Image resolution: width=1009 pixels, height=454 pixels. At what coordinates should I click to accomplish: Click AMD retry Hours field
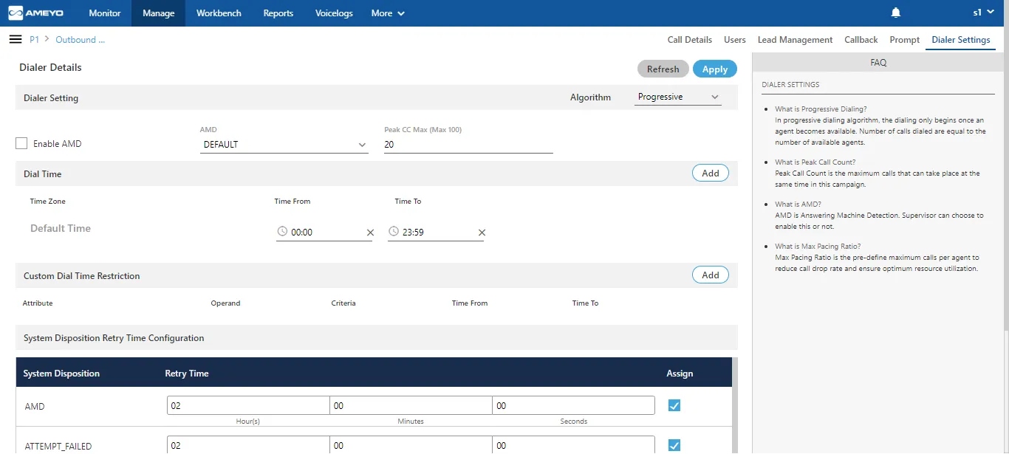(x=248, y=405)
